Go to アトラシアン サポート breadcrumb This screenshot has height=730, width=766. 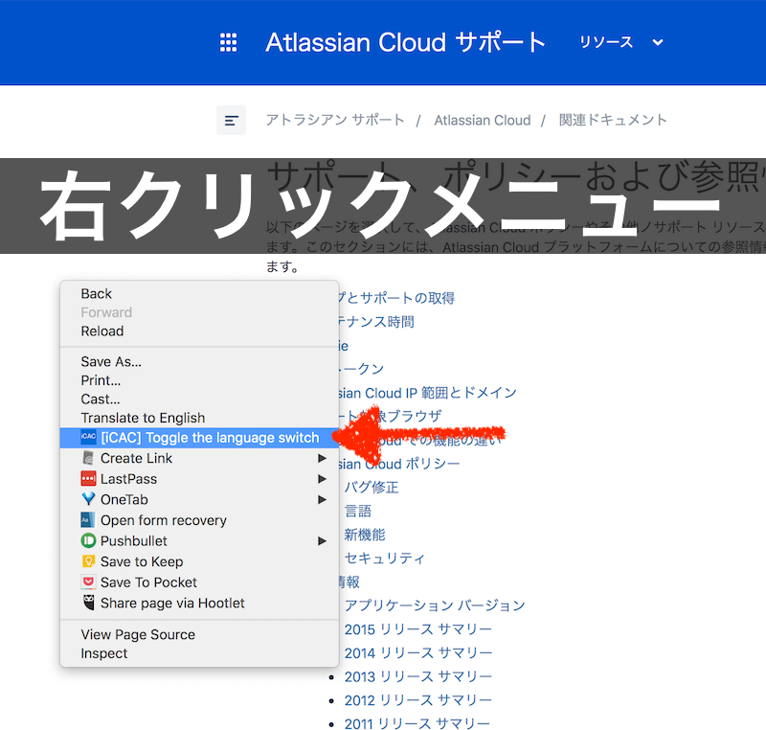(x=335, y=120)
